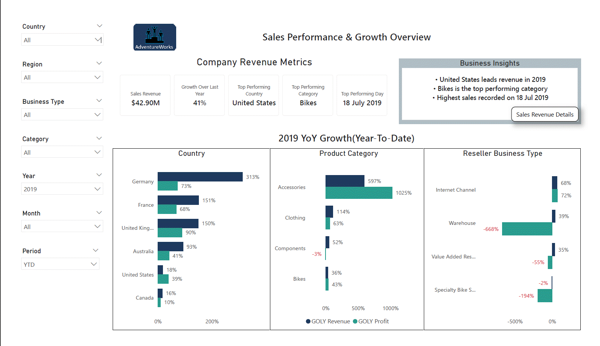Expand the Period dropdown showing YTD
This screenshot has width=600, height=346.
tap(60, 264)
